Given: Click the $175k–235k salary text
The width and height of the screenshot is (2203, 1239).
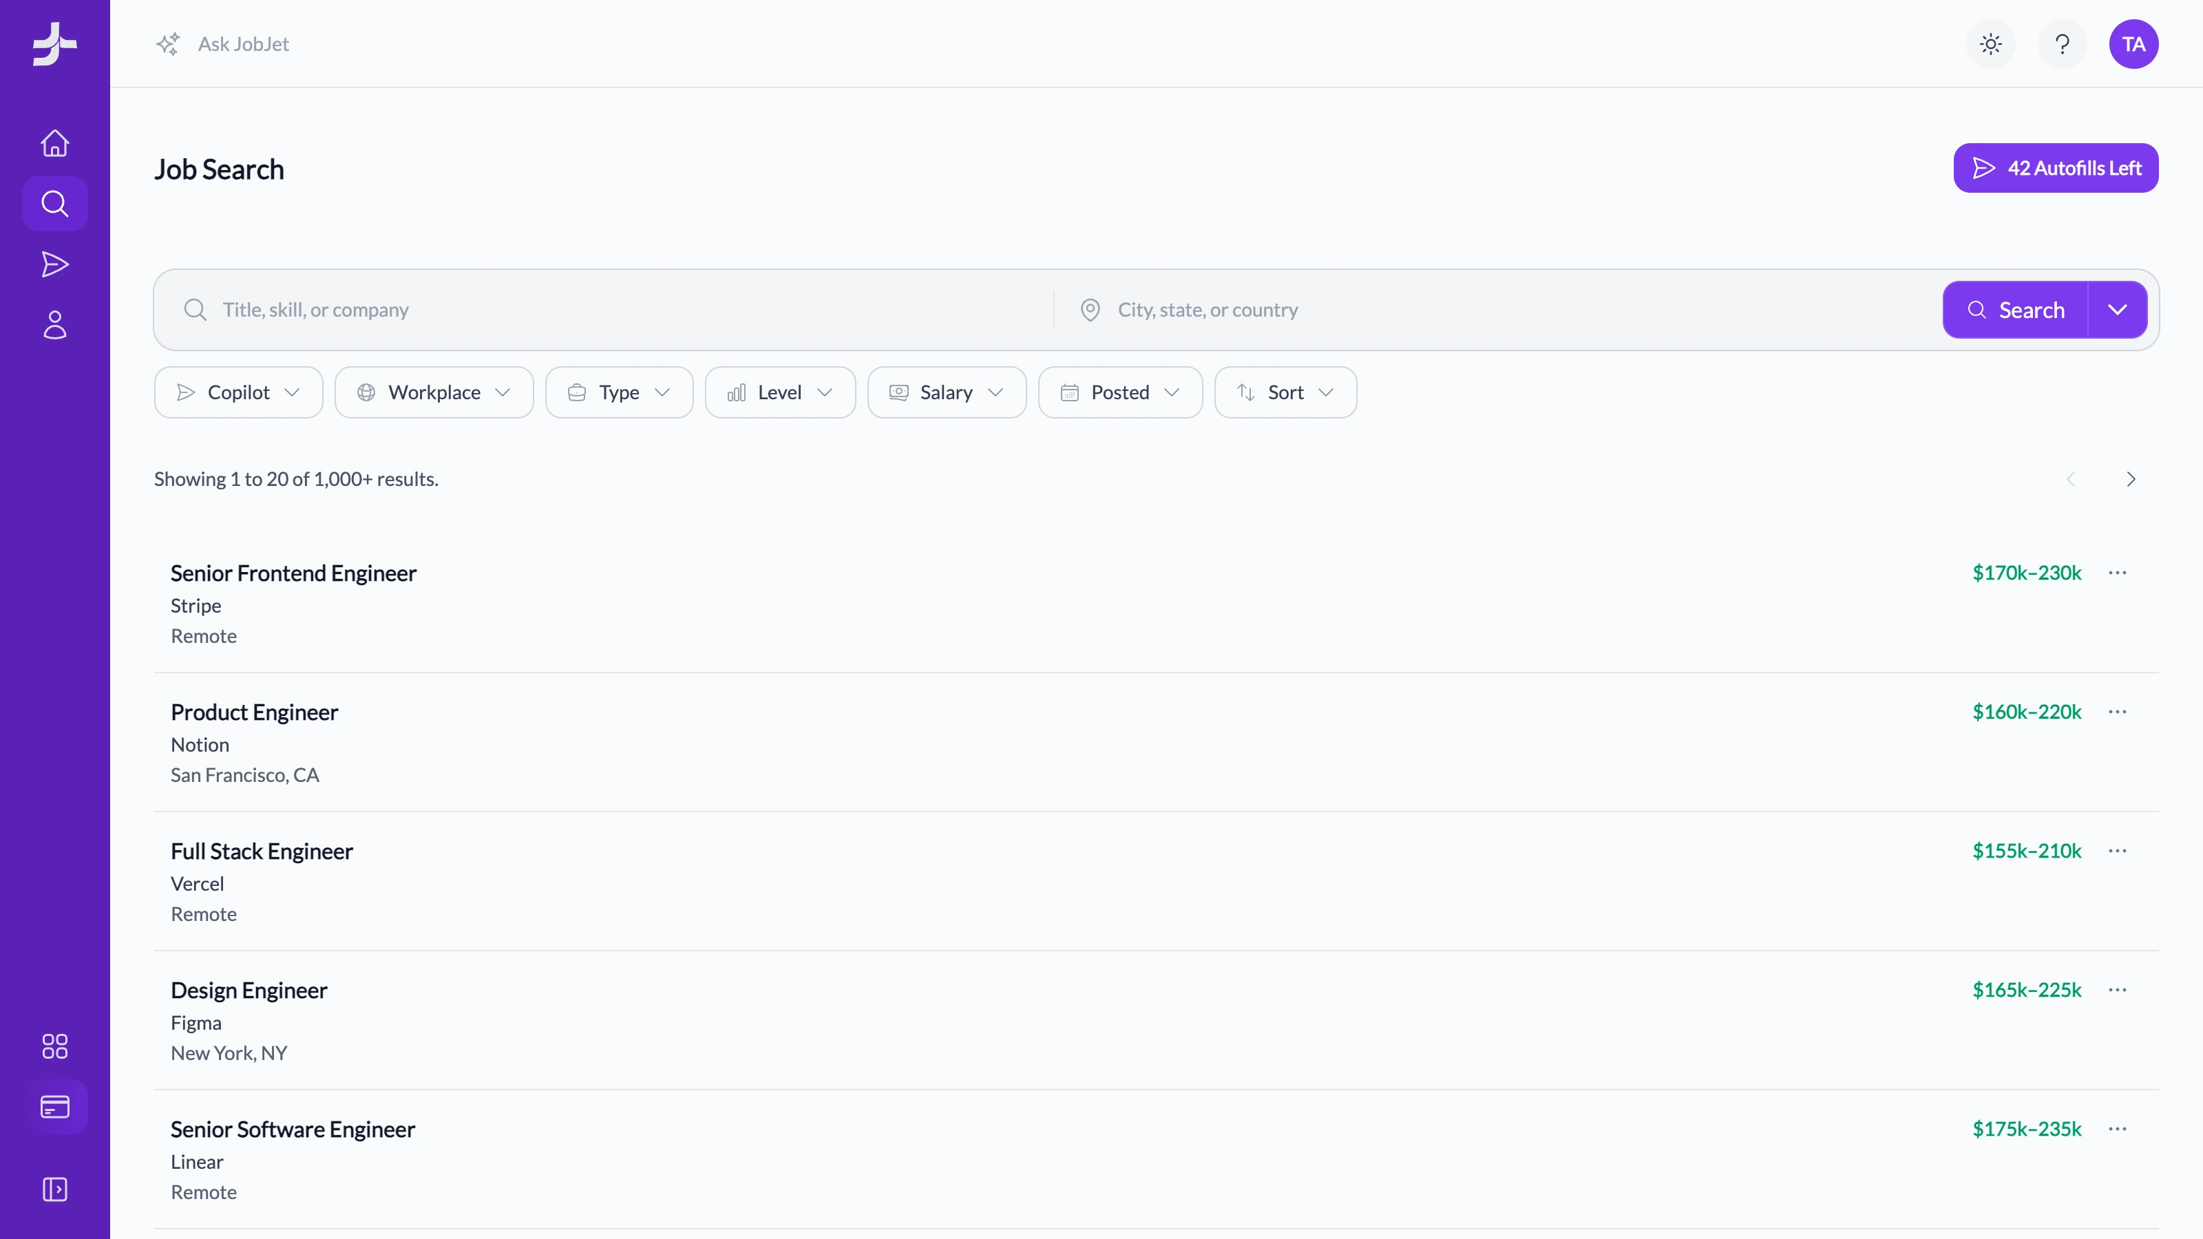Looking at the screenshot, I should tap(2027, 1129).
